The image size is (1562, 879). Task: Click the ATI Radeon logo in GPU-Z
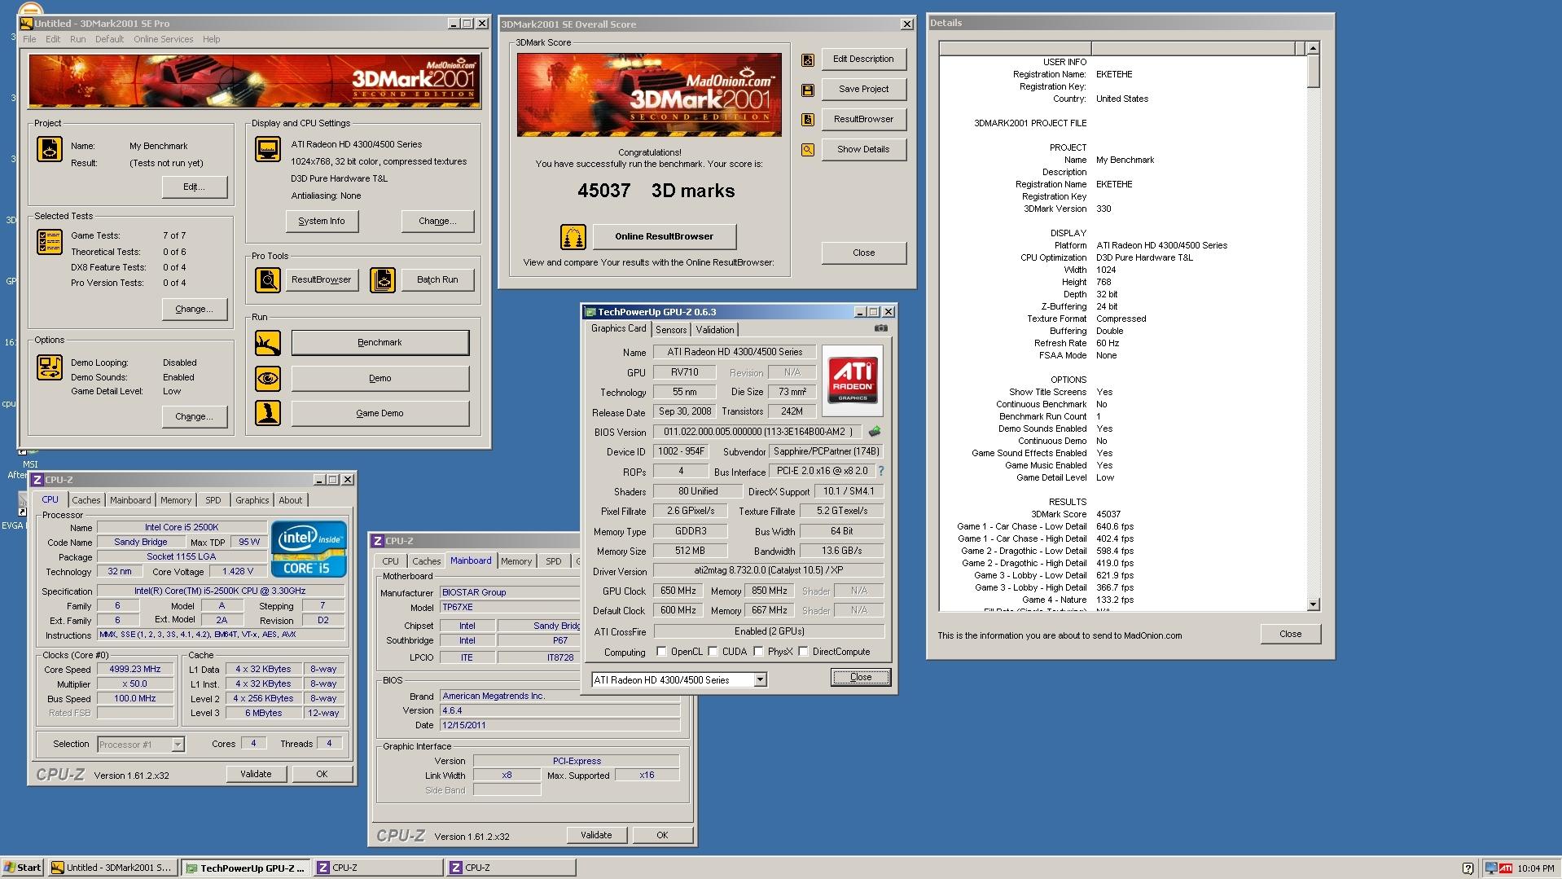coord(853,380)
